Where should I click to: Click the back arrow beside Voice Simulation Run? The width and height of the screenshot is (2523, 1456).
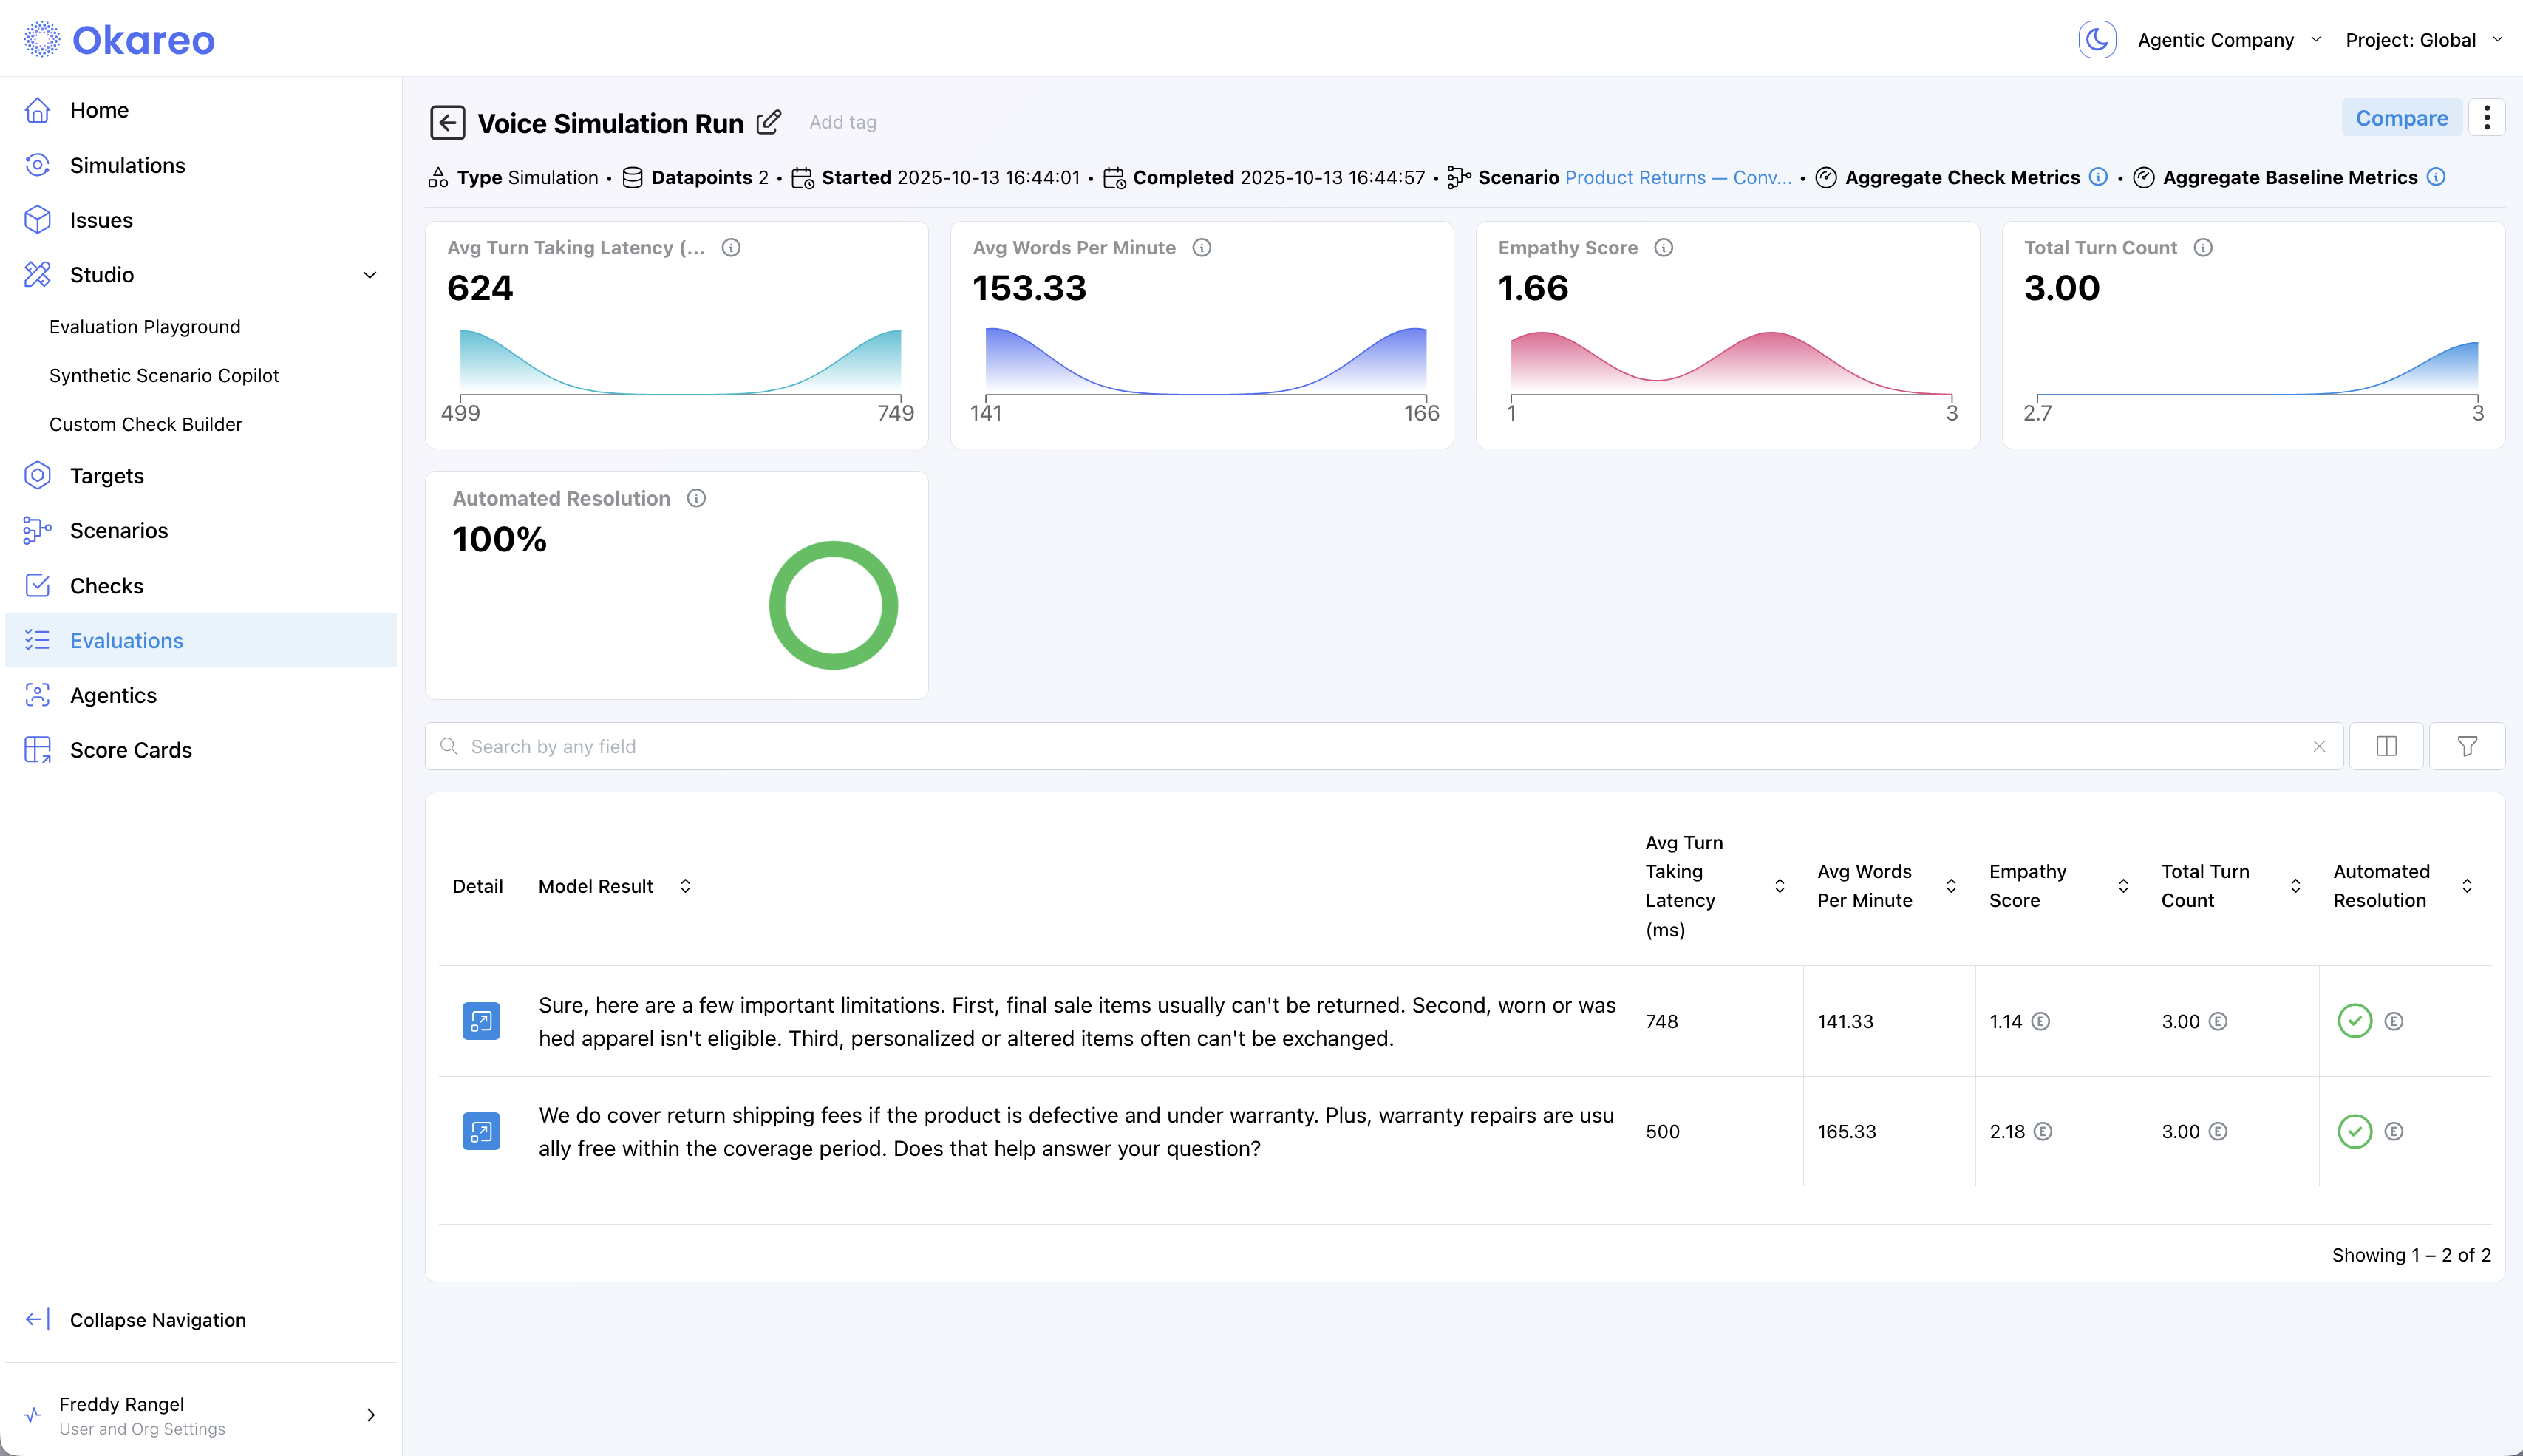447,123
